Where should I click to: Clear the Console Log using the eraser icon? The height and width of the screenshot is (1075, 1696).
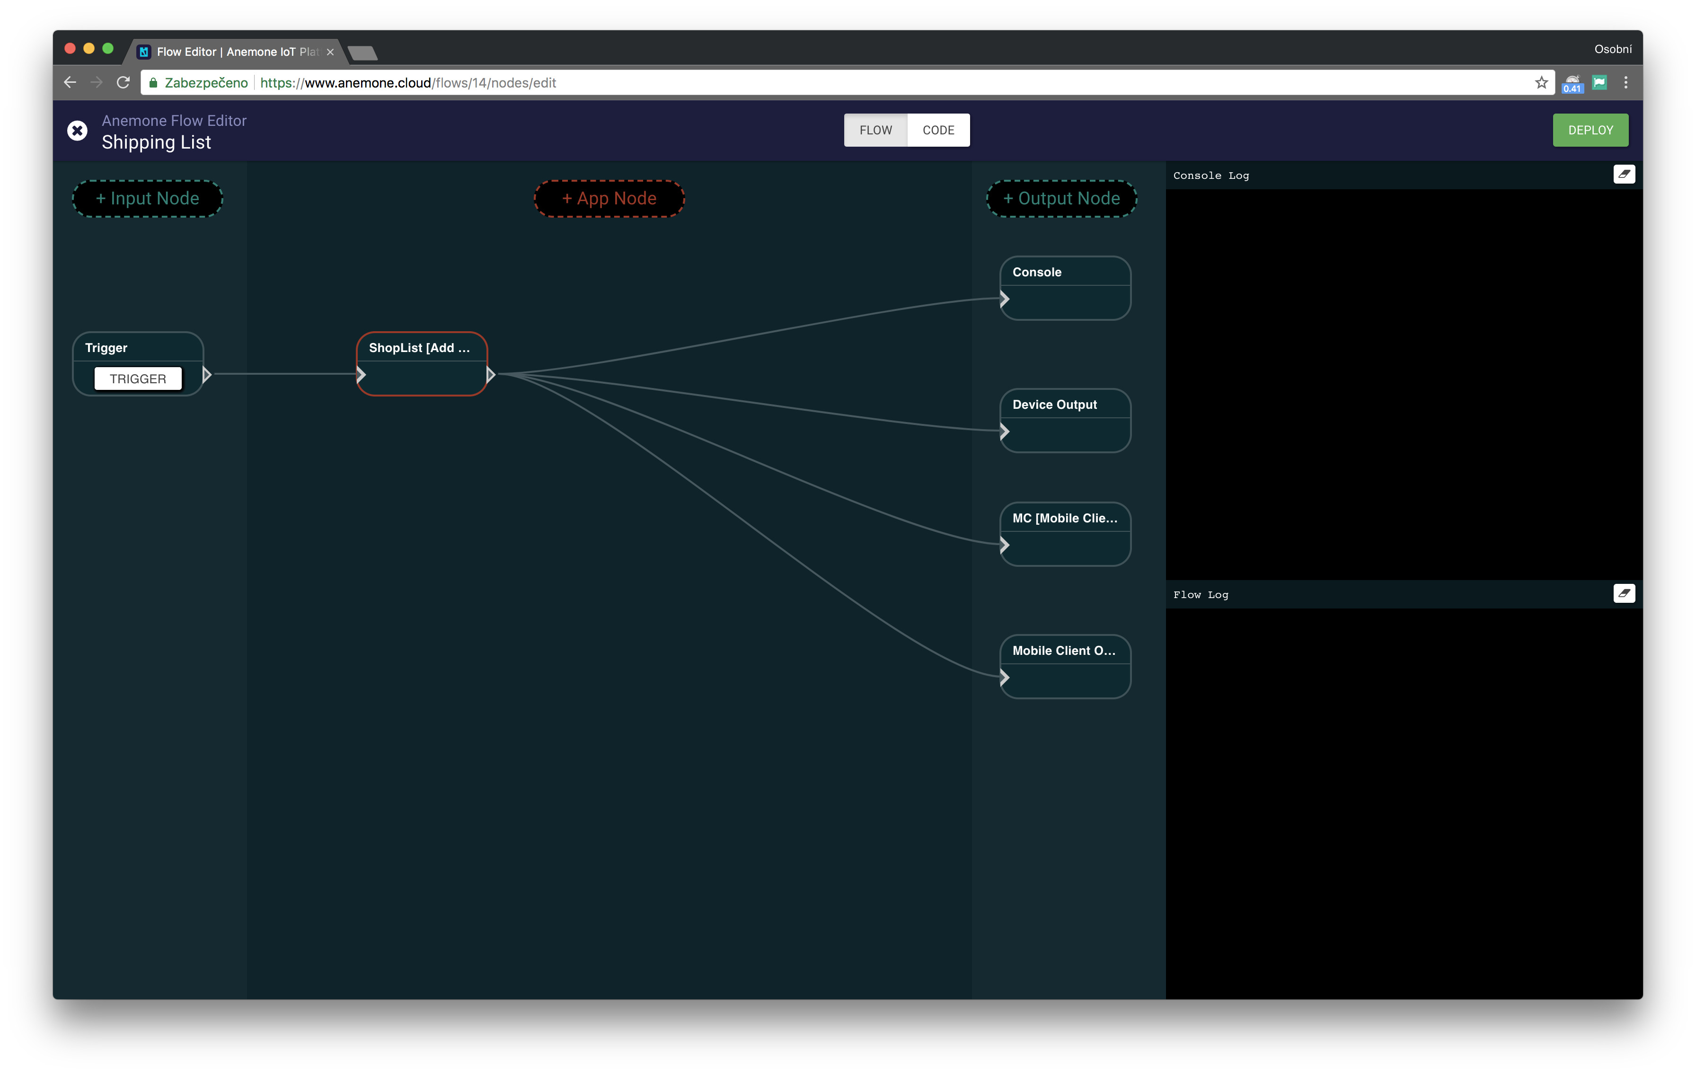[1624, 174]
